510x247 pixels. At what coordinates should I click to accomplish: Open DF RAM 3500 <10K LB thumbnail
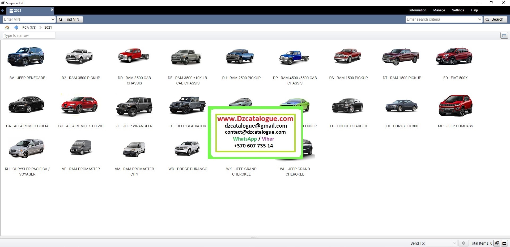click(186, 57)
